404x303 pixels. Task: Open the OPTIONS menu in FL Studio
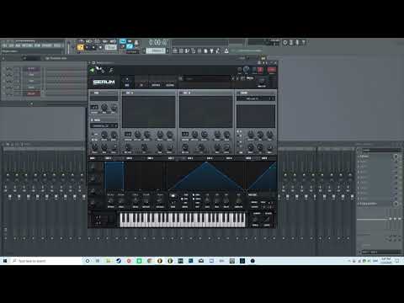click(47, 45)
